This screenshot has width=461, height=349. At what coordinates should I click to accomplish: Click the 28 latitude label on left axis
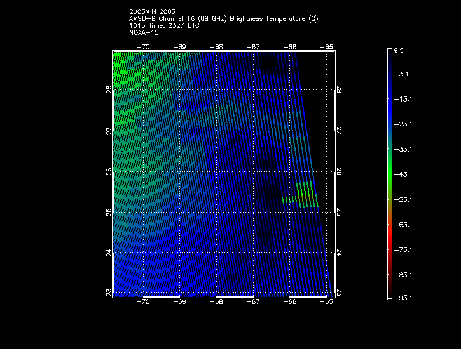(109, 89)
